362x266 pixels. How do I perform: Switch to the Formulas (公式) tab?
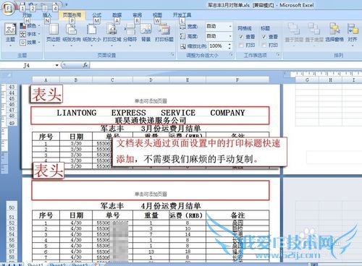coord(97,15)
